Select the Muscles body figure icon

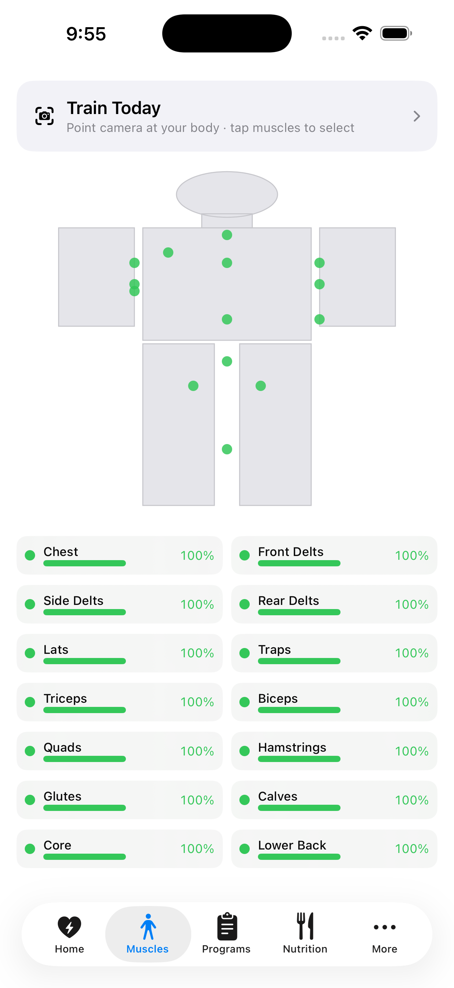pos(148,927)
